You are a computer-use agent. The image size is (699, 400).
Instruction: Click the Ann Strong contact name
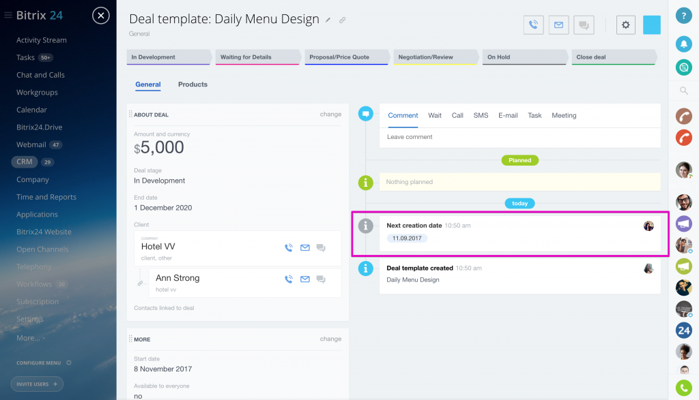pos(177,278)
